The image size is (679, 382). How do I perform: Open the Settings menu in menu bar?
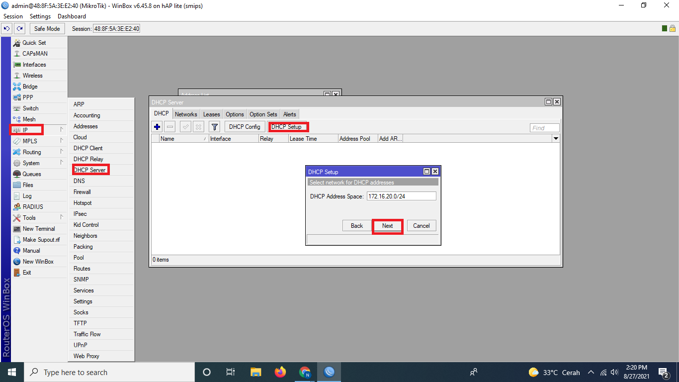click(x=40, y=16)
